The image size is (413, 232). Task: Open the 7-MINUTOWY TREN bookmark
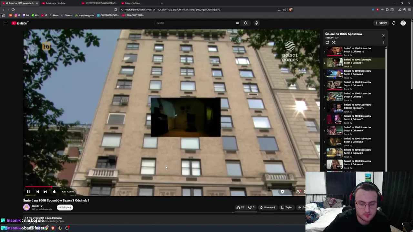133,15
